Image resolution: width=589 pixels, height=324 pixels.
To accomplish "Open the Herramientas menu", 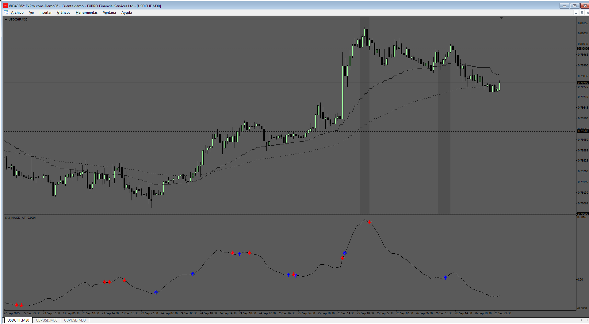I will tap(86, 13).
